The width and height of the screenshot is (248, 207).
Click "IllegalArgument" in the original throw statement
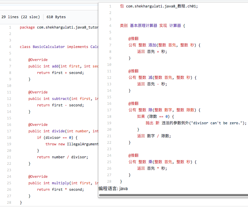(82, 144)
